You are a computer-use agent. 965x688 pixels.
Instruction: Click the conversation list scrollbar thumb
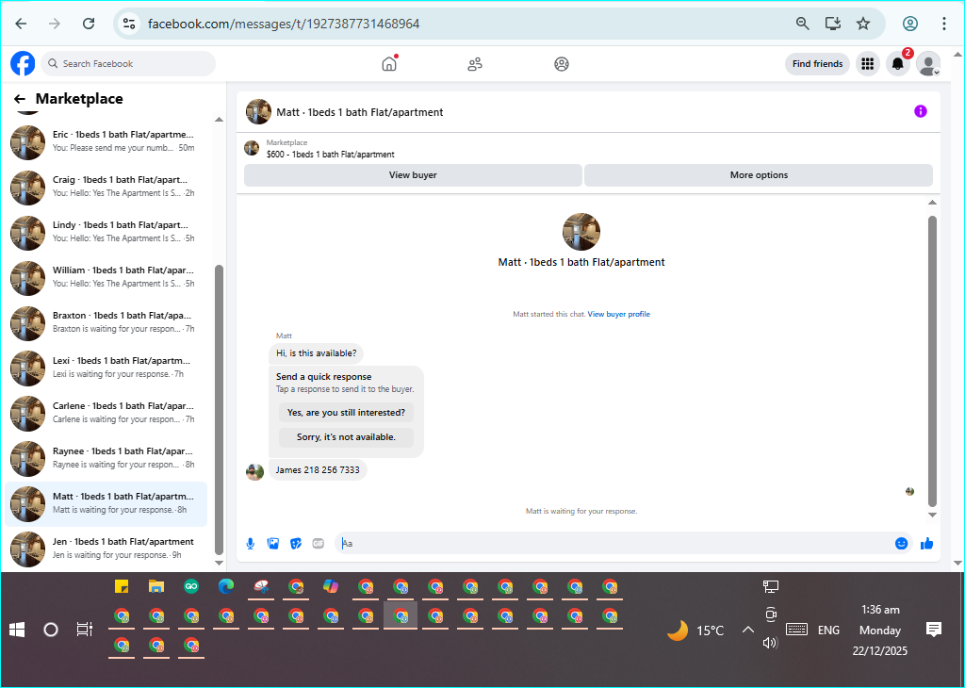pyautogui.click(x=219, y=409)
